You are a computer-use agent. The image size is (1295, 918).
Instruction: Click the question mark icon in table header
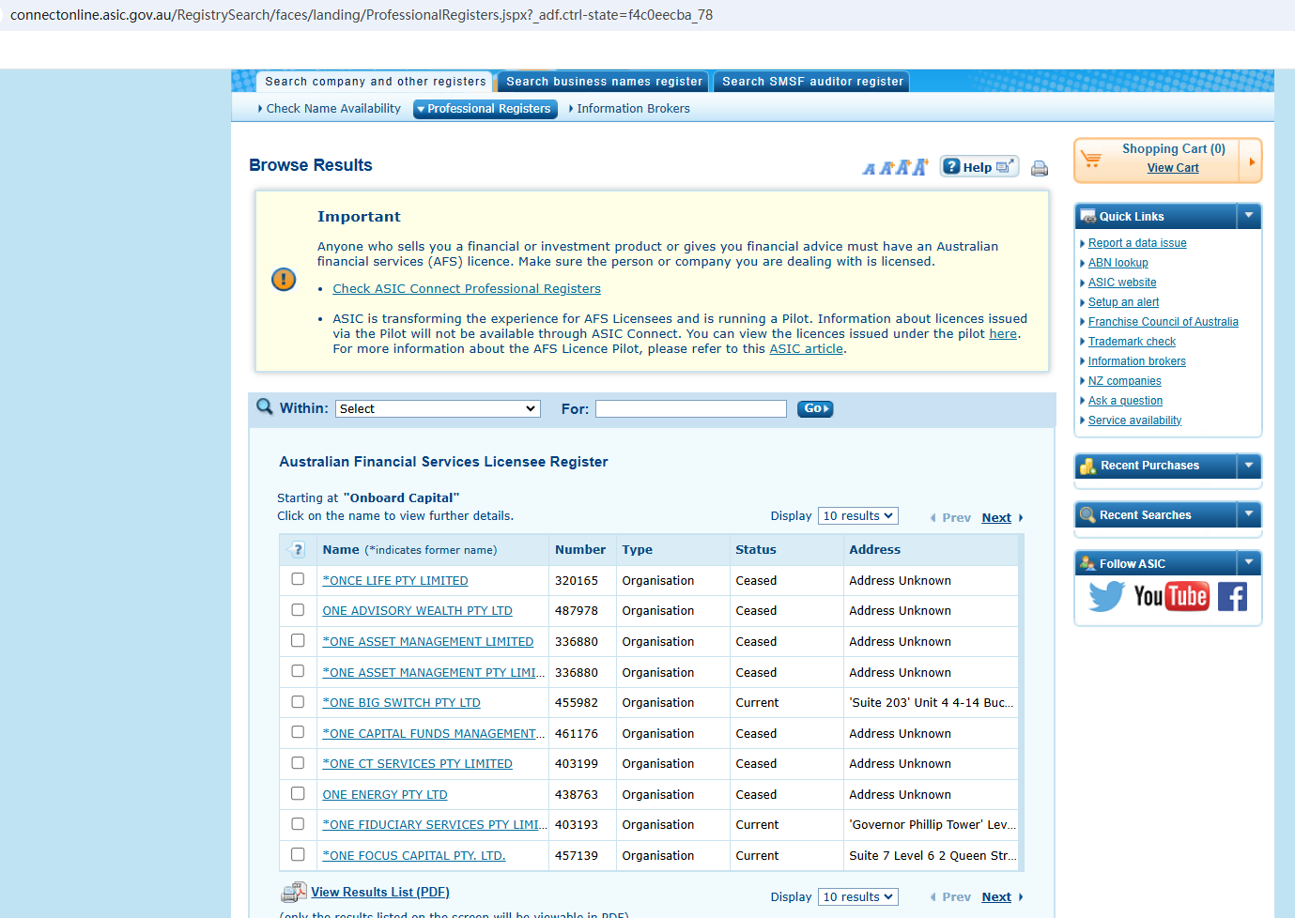point(298,550)
